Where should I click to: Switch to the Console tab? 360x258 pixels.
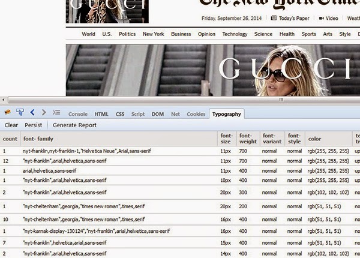[78, 114]
